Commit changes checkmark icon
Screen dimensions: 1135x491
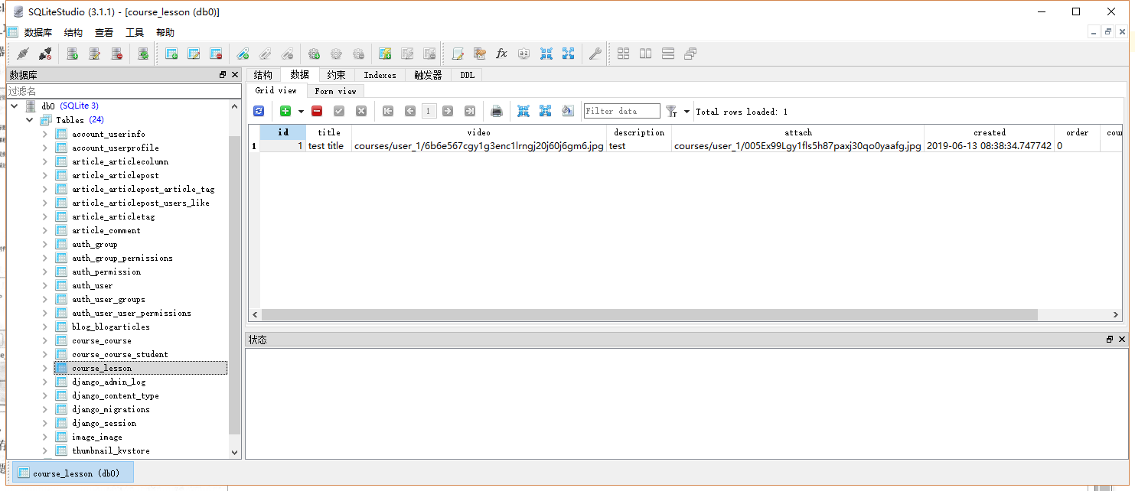pos(339,111)
